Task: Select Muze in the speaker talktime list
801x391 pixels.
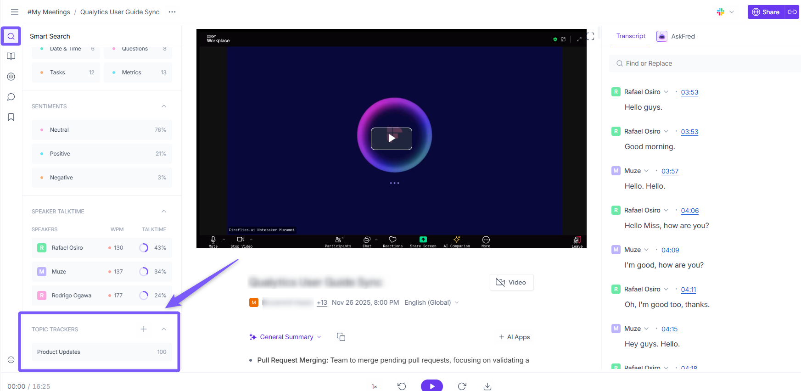Action: (x=102, y=272)
